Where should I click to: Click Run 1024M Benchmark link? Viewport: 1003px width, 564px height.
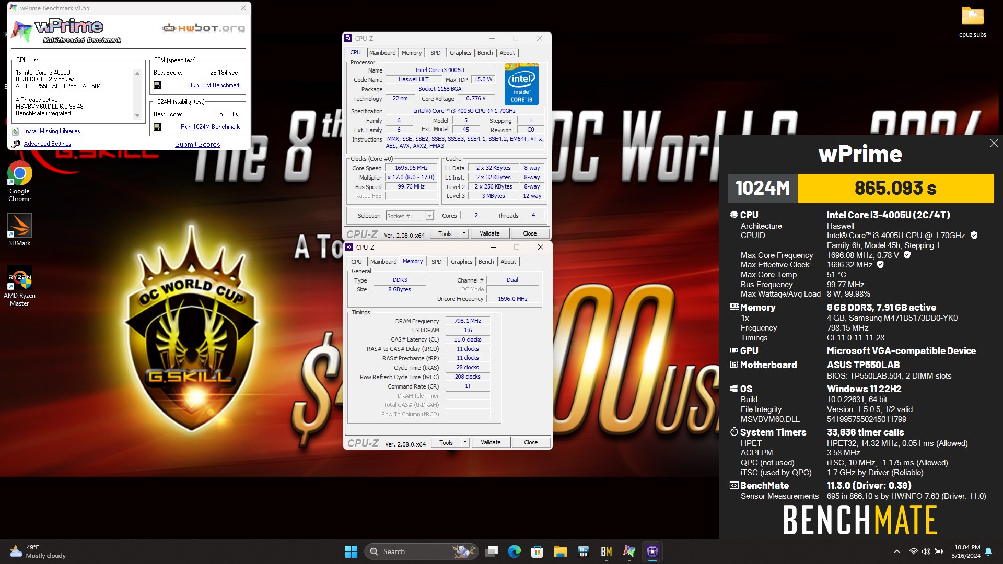click(x=210, y=127)
